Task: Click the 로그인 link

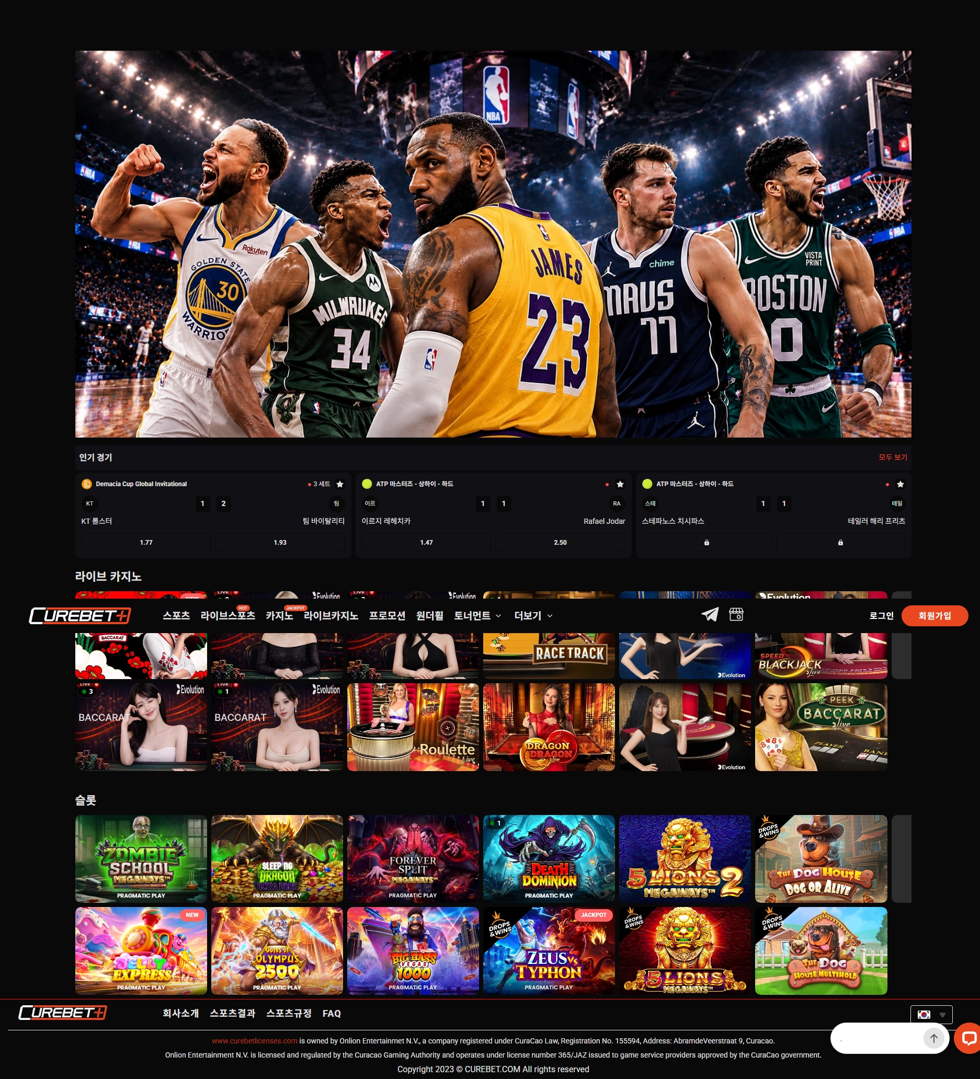Action: (x=882, y=615)
